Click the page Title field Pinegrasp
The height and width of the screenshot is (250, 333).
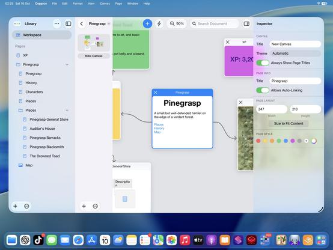[295, 81]
